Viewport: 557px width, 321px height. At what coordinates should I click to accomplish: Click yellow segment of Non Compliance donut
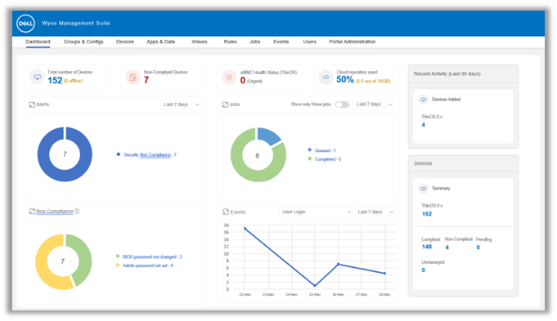pos(42,262)
